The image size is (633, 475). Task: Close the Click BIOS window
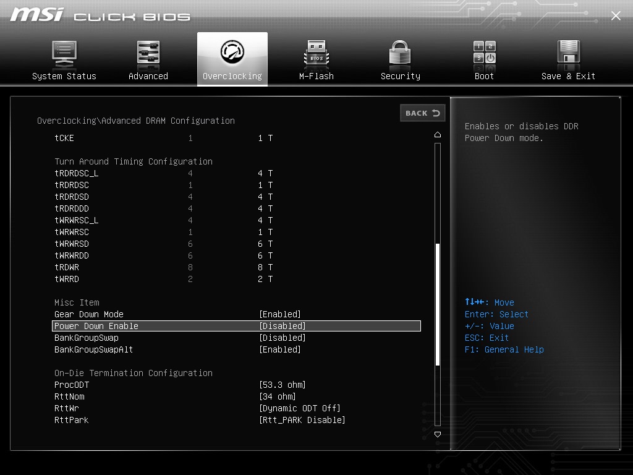click(x=616, y=15)
